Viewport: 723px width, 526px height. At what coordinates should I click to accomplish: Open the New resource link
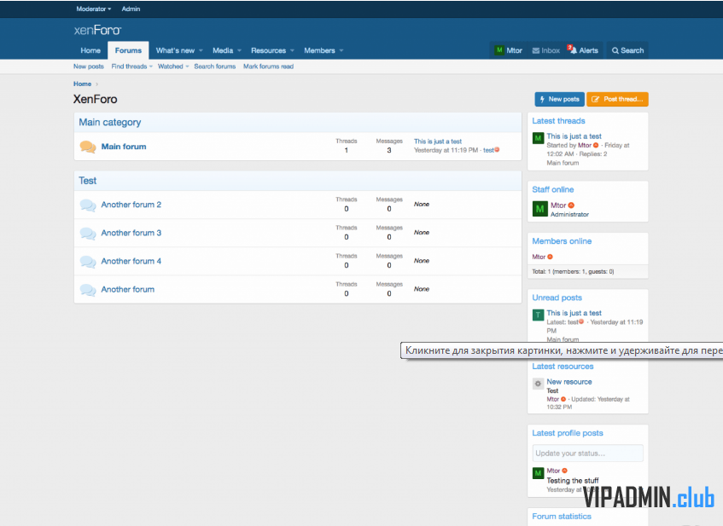click(x=569, y=382)
